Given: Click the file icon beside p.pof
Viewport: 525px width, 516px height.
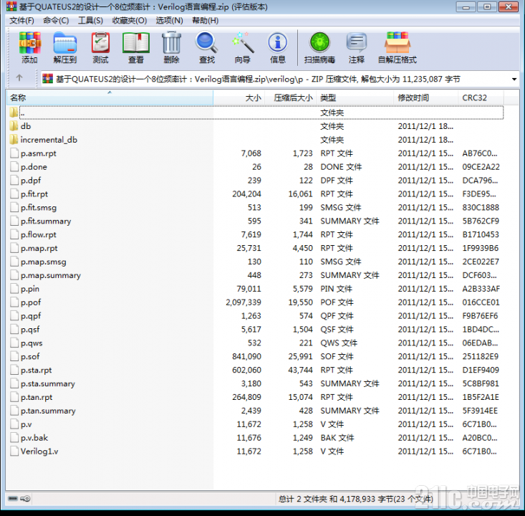Looking at the screenshot, I should 14,302.
